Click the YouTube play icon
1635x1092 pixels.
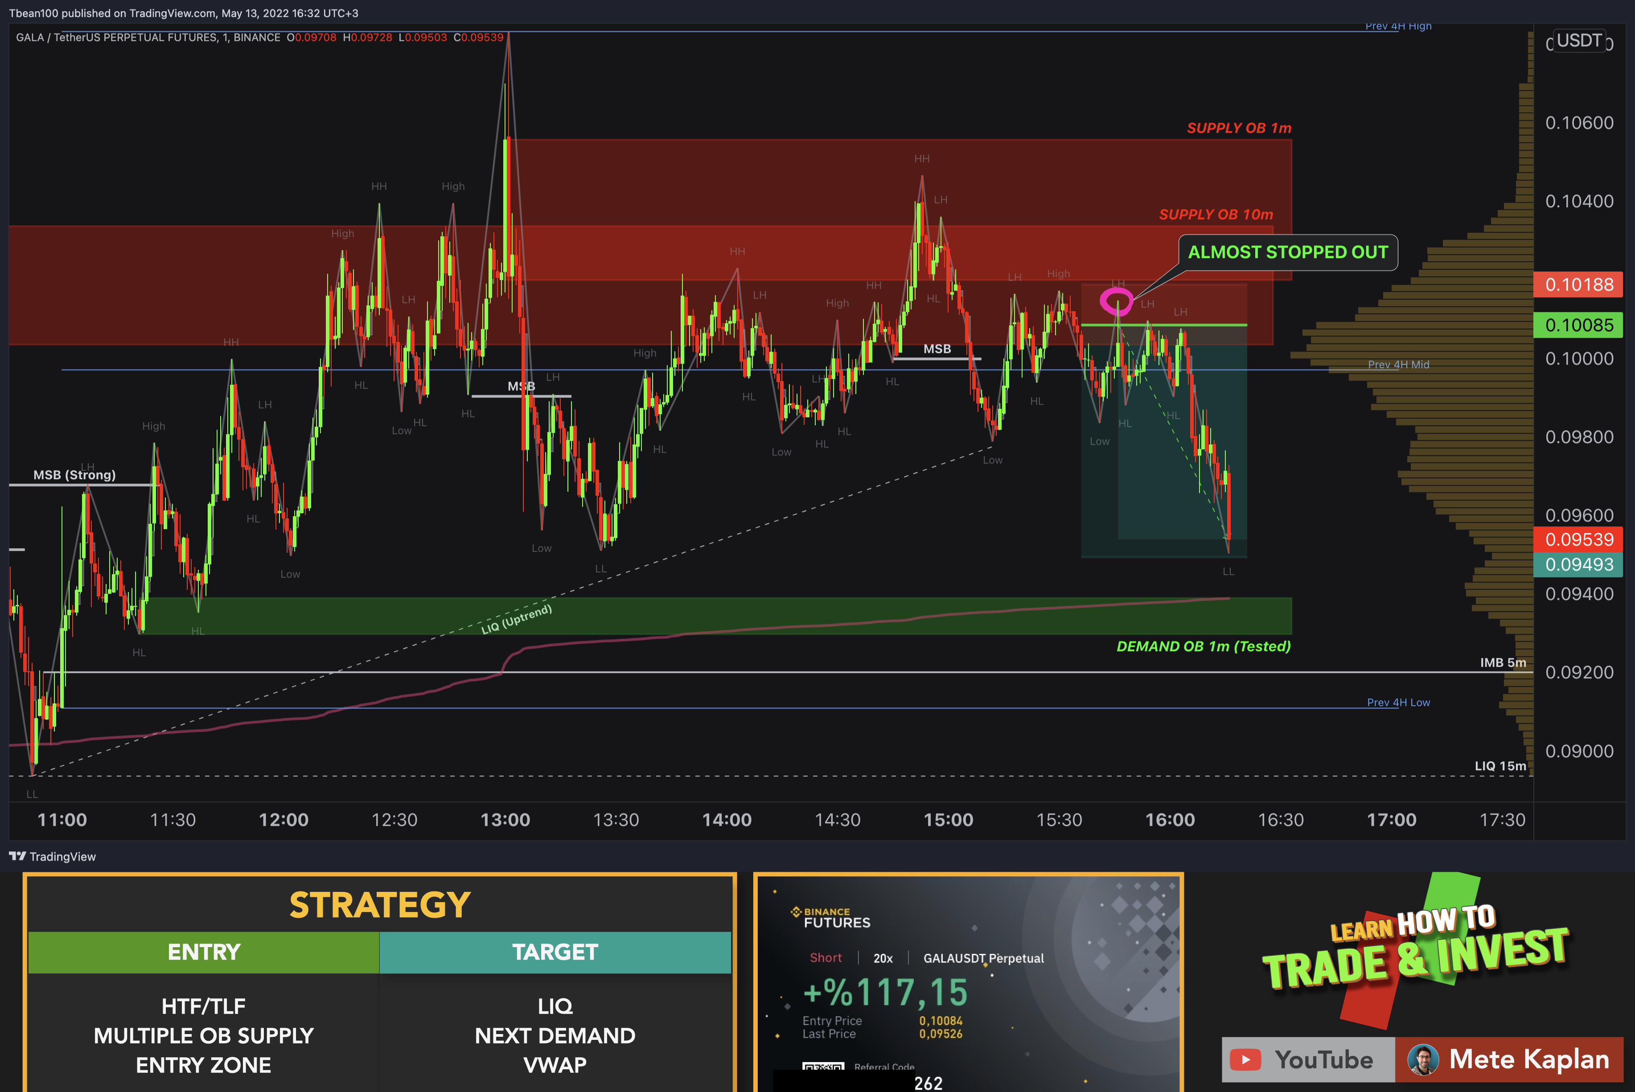click(x=1245, y=1060)
